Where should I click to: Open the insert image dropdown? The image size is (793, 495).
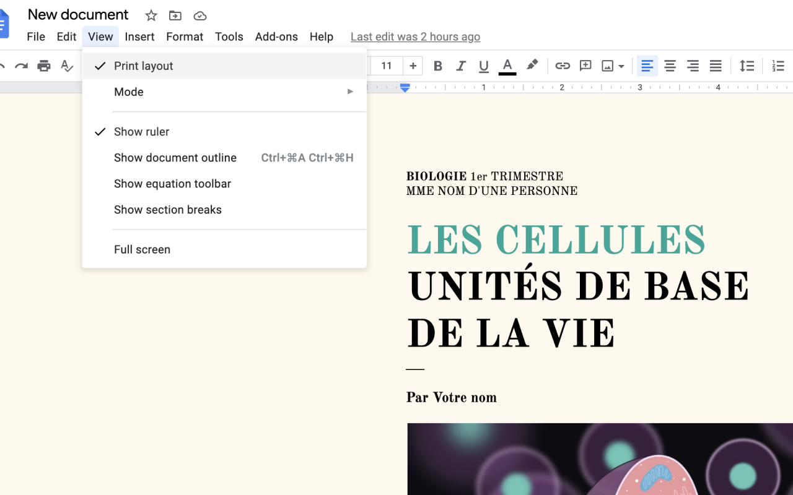613,66
